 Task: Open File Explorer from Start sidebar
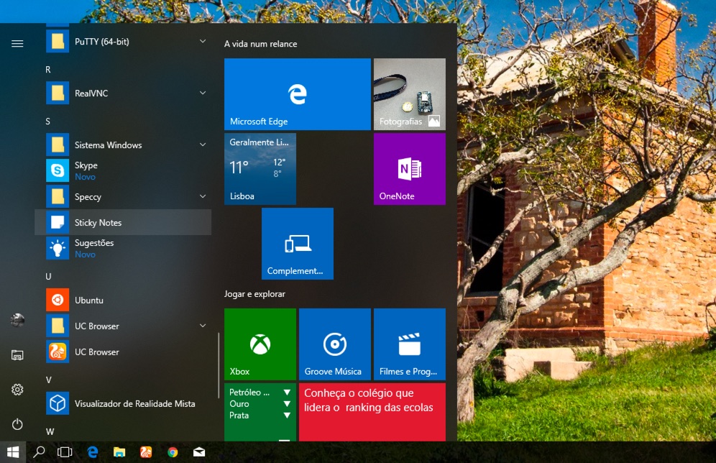click(x=17, y=354)
